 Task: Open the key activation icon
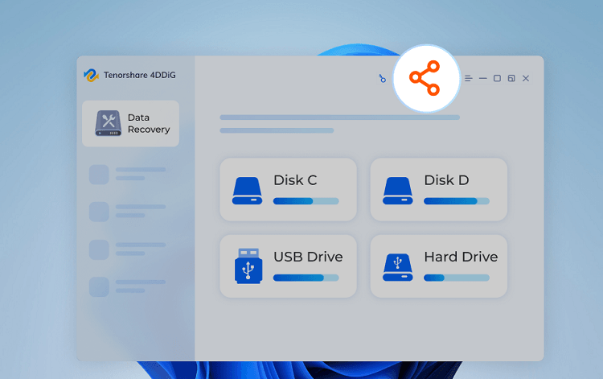(382, 79)
